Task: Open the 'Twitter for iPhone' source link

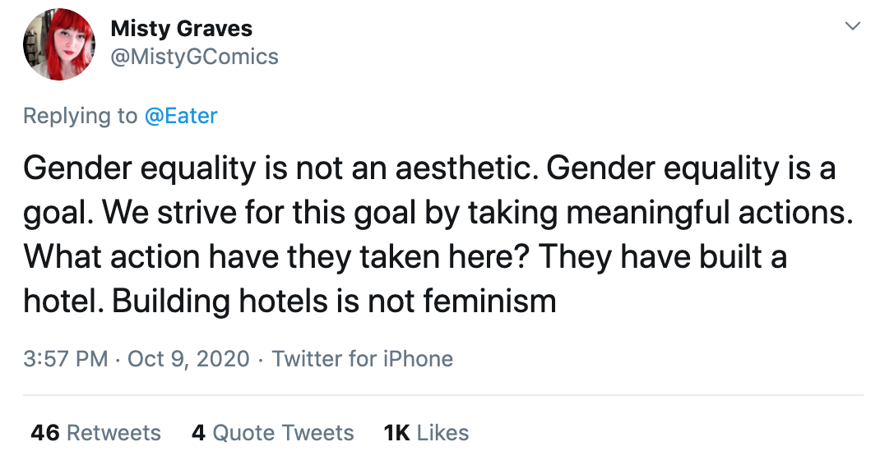Action: [363, 358]
